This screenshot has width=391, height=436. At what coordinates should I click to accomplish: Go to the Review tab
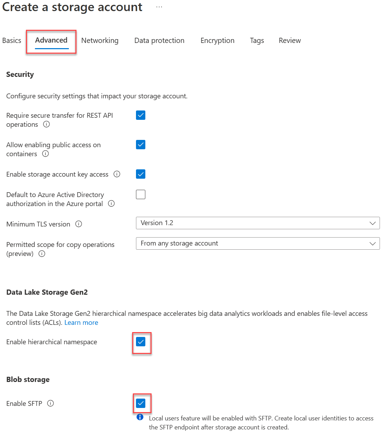[x=290, y=41]
